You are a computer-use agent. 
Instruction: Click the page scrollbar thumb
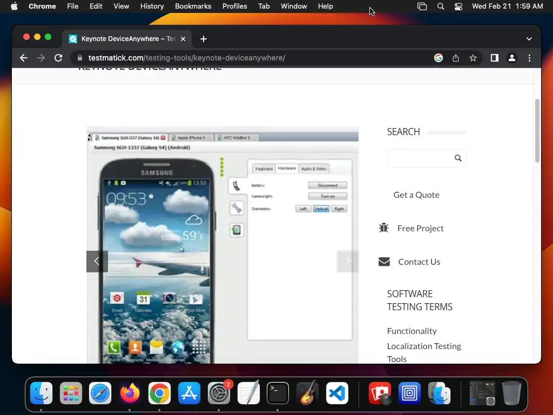point(537,131)
